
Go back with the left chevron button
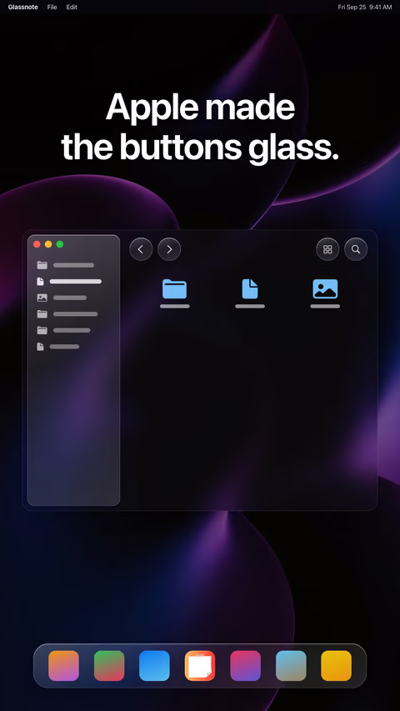141,249
